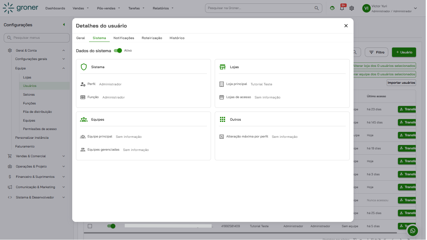Click the Equipes group icon
Viewport: 427px width, 240px height.
click(84, 119)
